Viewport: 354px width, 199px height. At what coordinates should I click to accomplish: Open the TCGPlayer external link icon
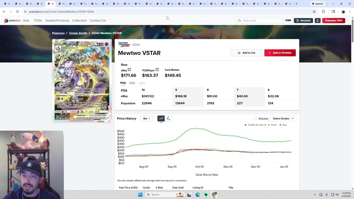tap(157, 70)
